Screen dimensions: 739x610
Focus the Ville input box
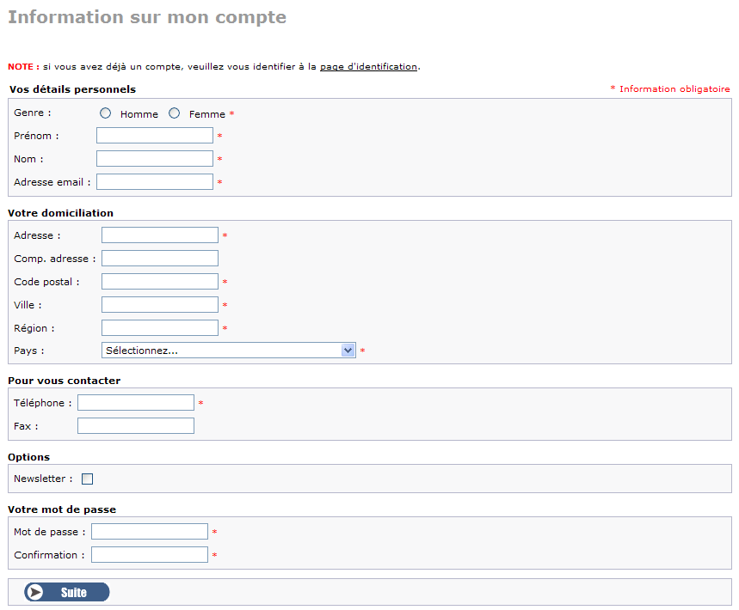pyautogui.click(x=160, y=304)
